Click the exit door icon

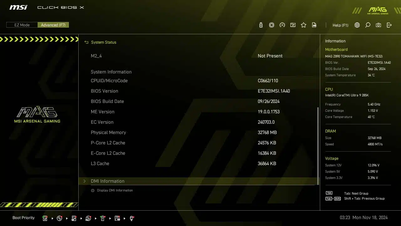389,25
